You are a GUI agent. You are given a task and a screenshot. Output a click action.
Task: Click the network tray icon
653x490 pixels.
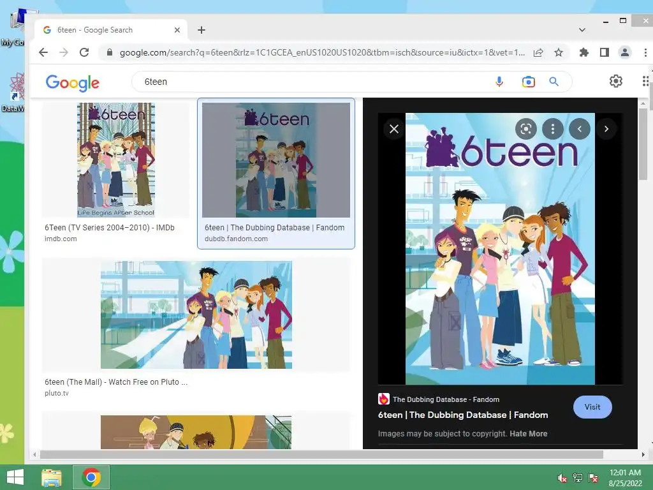coord(578,478)
